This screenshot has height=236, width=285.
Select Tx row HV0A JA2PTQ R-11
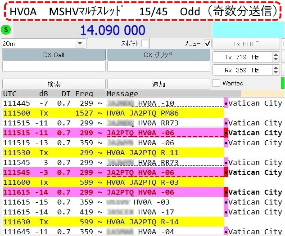[113, 153]
